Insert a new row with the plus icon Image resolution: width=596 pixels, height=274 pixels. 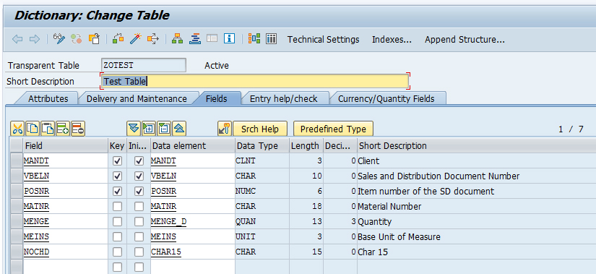pyautogui.click(x=63, y=129)
